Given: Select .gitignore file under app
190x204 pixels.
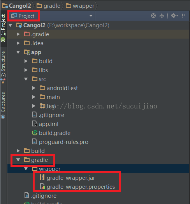Looking at the screenshot, I should pos(48,115).
